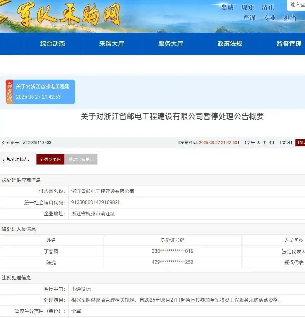Click the 授权代表 cell

tap(294, 262)
